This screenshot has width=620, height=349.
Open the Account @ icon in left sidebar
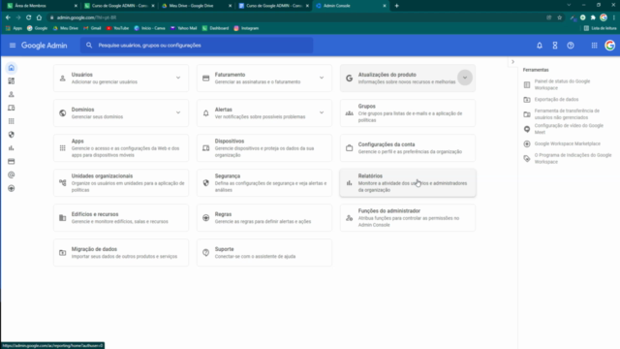point(11,174)
